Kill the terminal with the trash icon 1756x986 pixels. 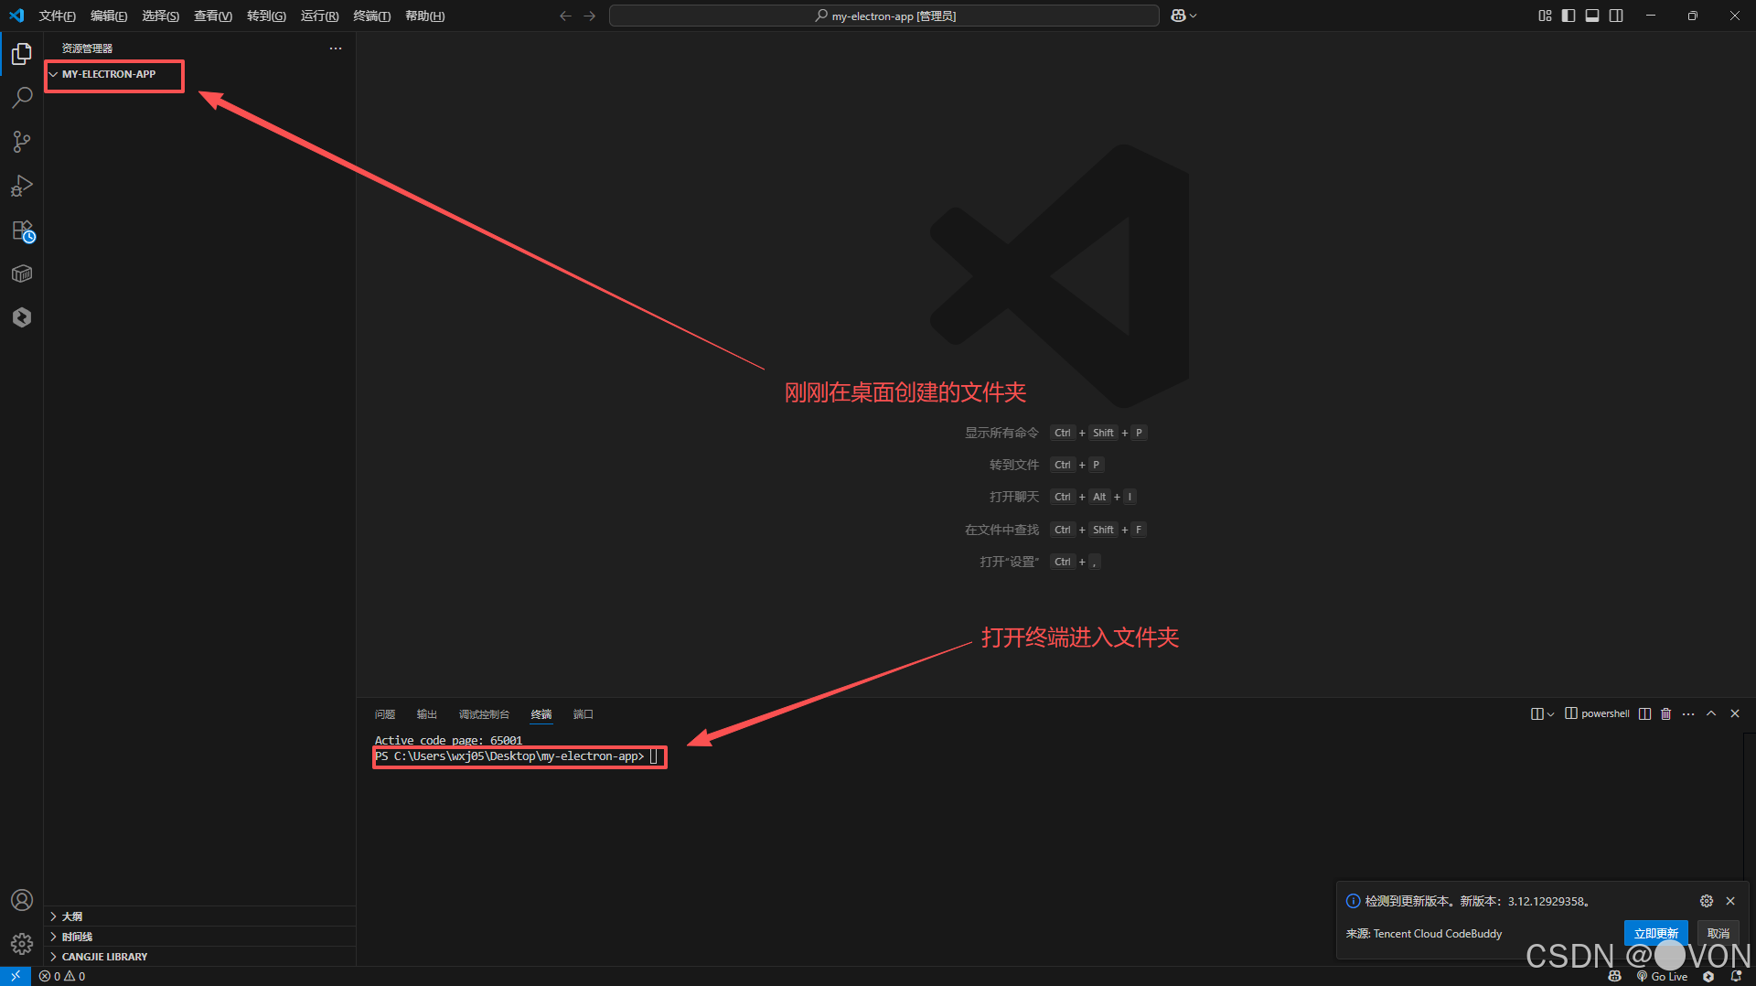pyautogui.click(x=1665, y=713)
